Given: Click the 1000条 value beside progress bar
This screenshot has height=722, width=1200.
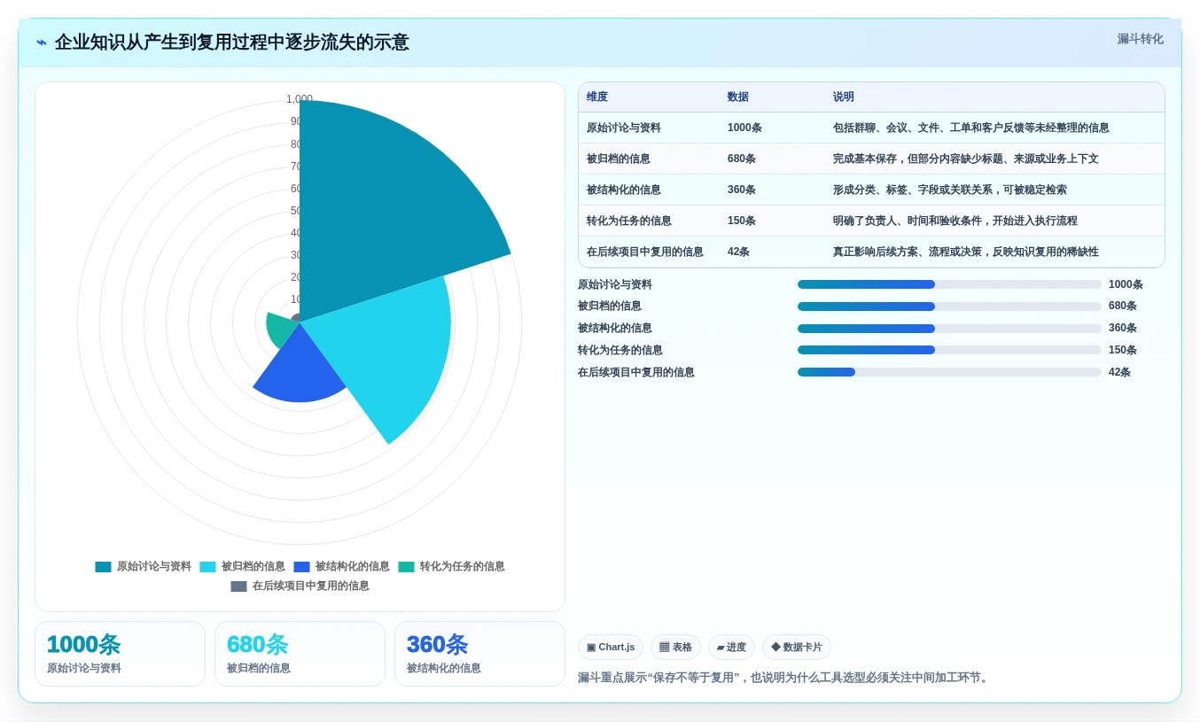Looking at the screenshot, I should point(1126,285).
